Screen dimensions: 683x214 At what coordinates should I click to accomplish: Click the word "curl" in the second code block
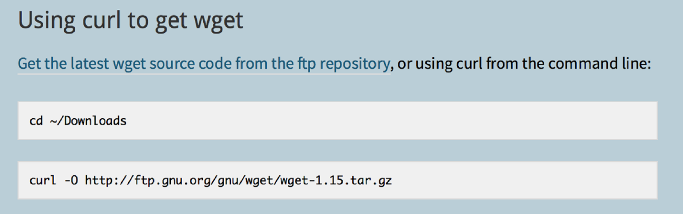43,180
